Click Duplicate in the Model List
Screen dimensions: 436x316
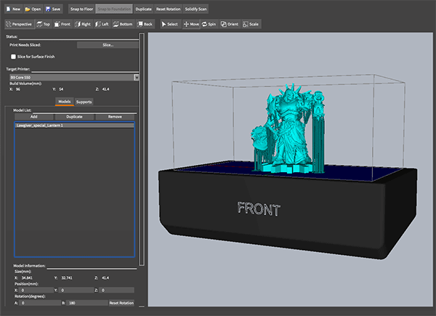[x=74, y=117]
